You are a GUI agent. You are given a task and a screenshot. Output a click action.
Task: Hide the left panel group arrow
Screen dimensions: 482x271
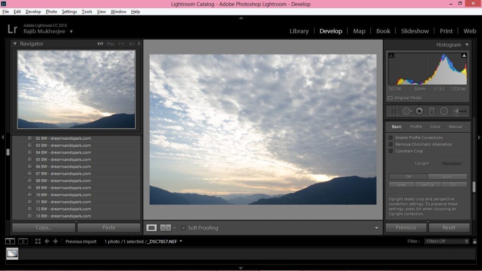[x=3, y=137]
